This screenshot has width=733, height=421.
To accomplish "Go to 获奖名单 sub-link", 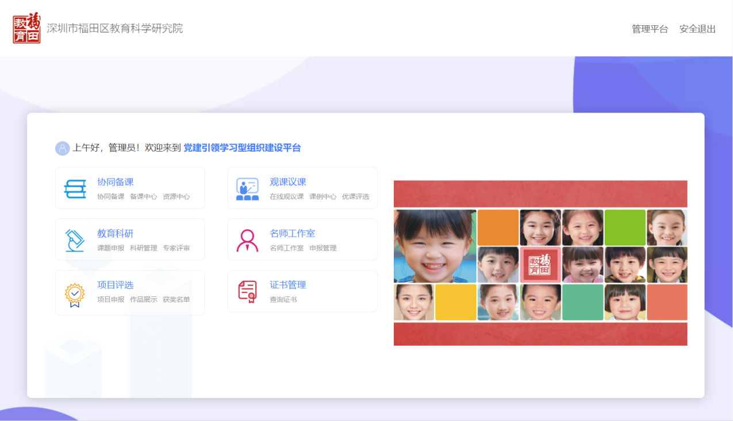I will (176, 299).
